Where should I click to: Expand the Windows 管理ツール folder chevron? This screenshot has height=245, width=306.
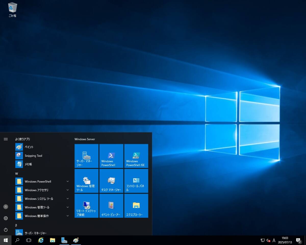click(x=68, y=207)
